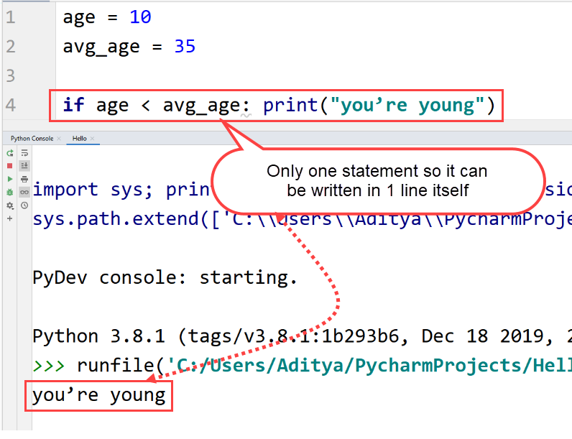
Task: Click line number 2 in gutter
Action: coord(11,47)
